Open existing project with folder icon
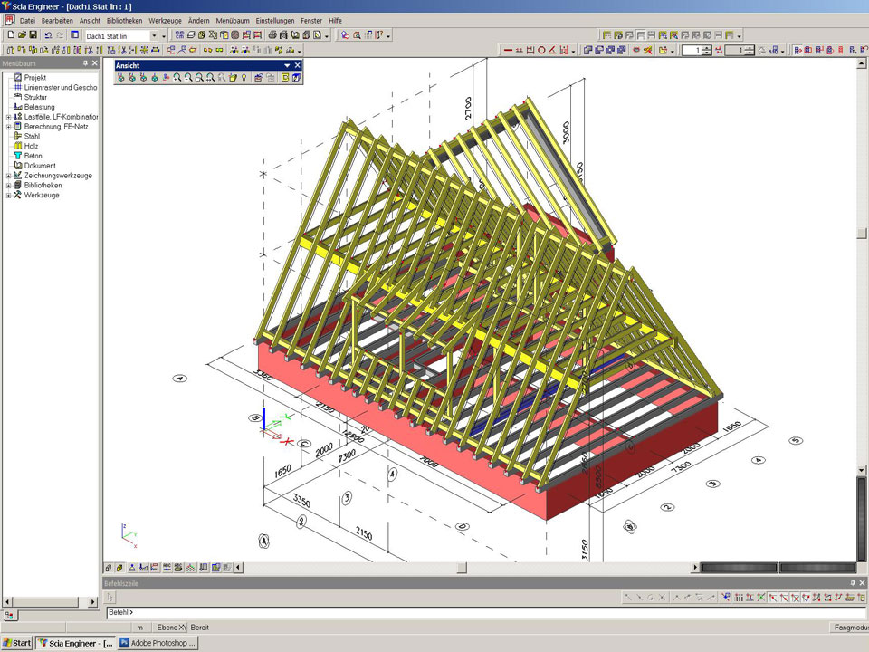The height and width of the screenshot is (652, 869). click(x=22, y=35)
